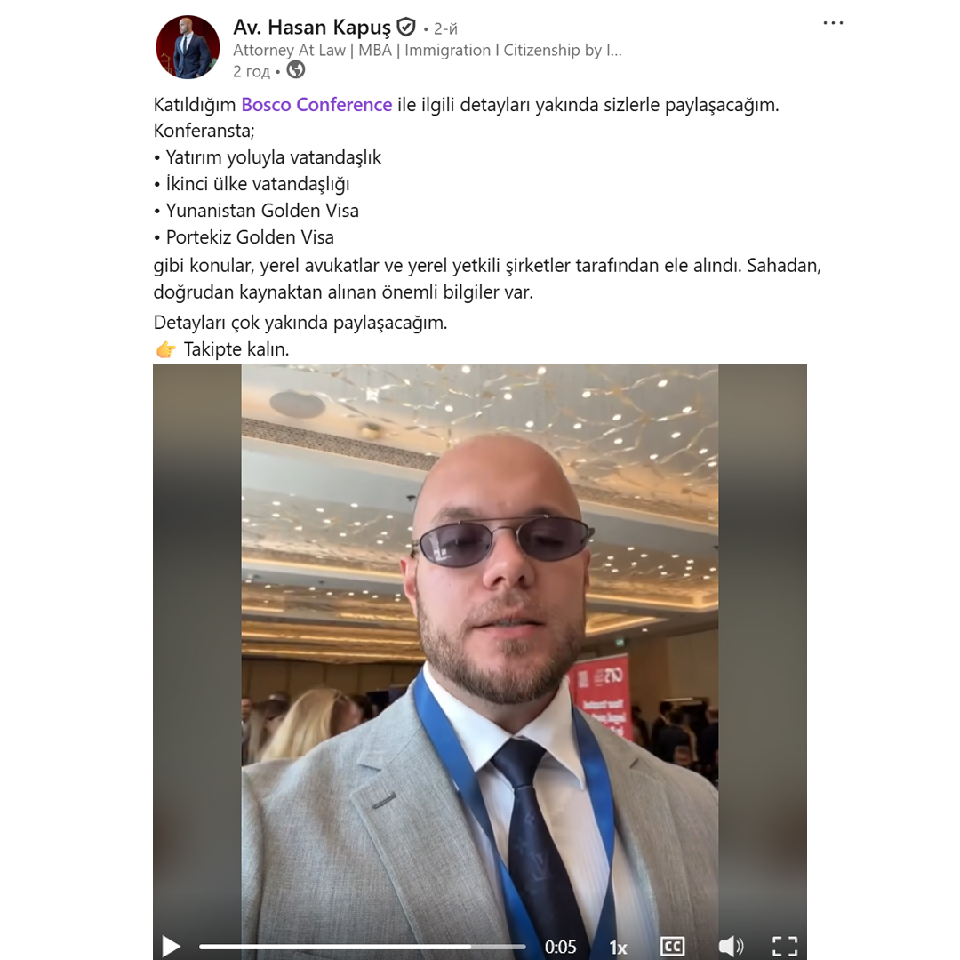This screenshot has height=960, width=960.
Task: Open the three-dot post options menu
Action: 833,23
